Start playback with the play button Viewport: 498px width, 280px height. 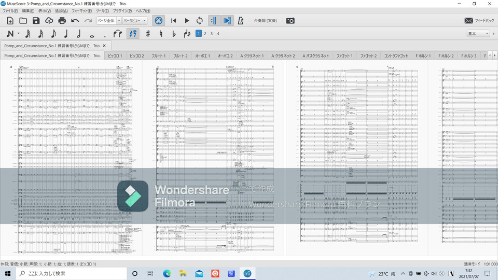tap(187, 21)
